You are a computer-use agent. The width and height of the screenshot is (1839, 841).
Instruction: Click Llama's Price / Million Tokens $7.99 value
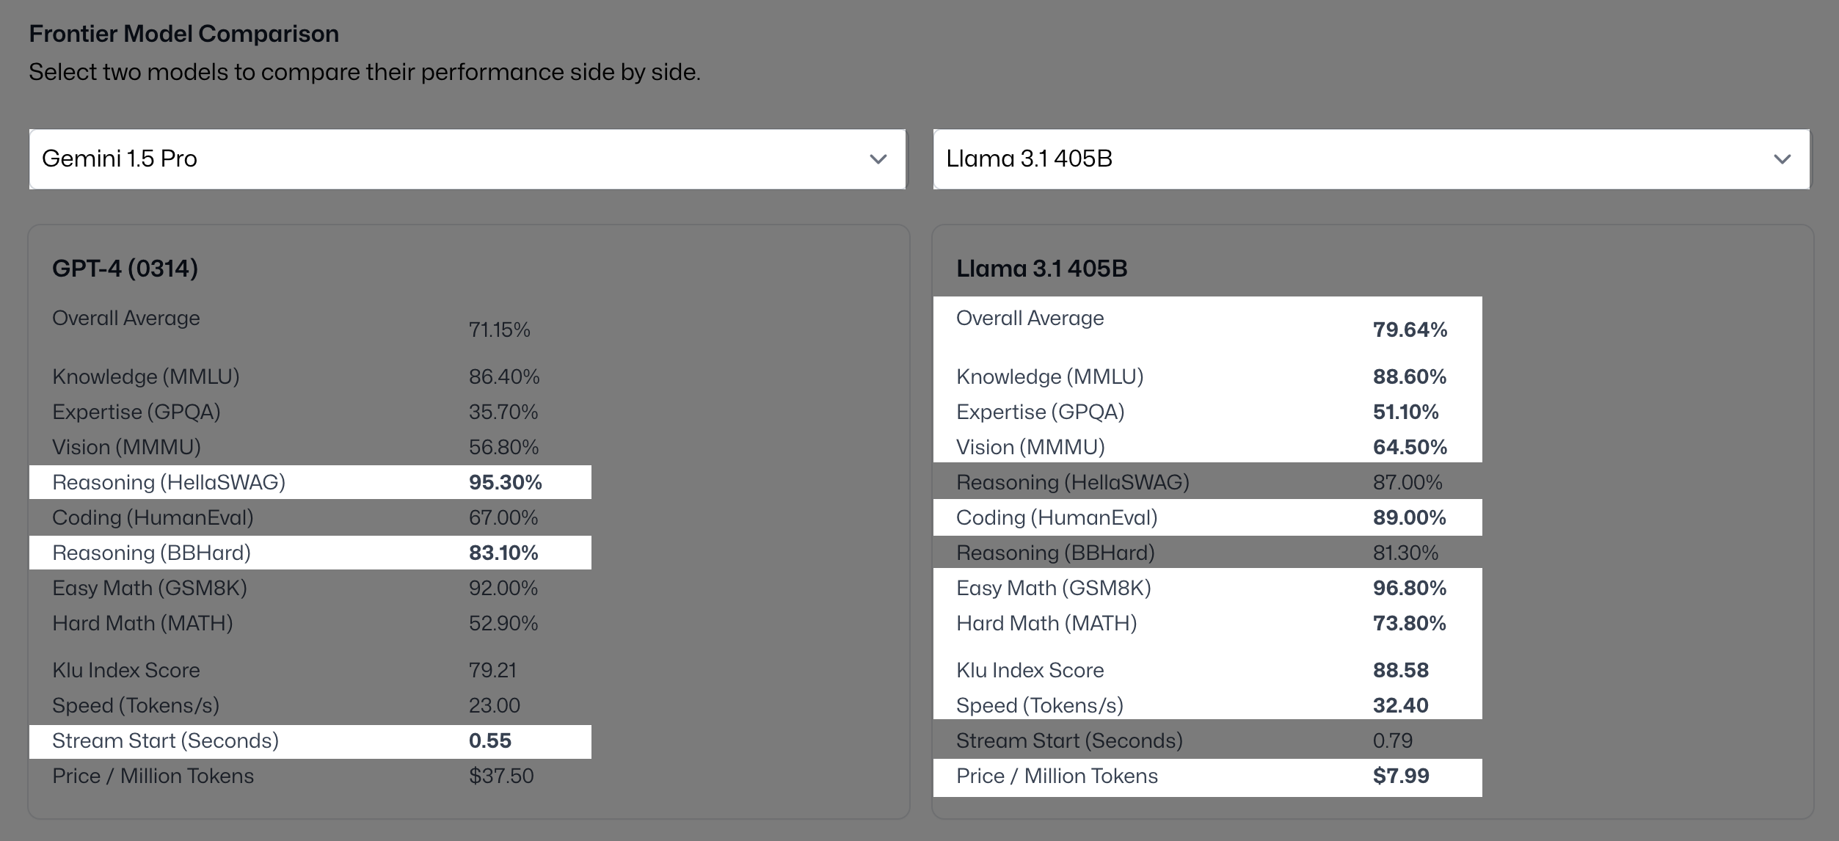(x=1400, y=776)
